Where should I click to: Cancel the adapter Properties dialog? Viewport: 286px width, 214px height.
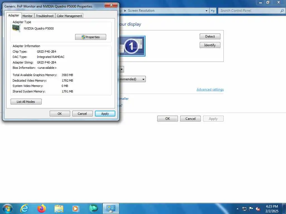(x=82, y=114)
